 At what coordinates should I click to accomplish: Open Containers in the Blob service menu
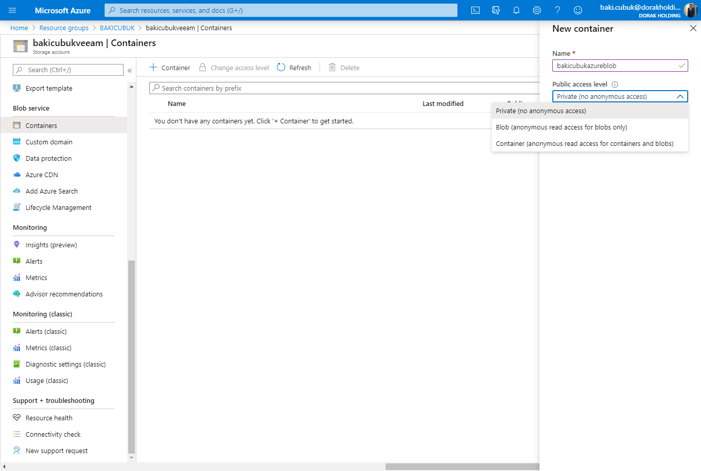pyautogui.click(x=64, y=125)
